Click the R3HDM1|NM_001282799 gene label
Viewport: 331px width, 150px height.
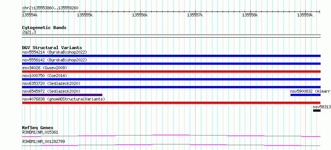(x=44, y=141)
